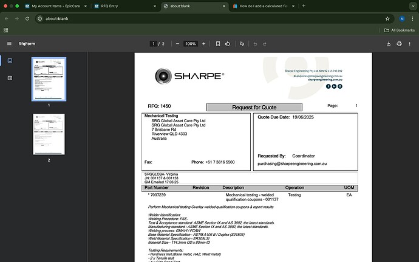Click the UOM column header
419x262 pixels.
pos(349,188)
